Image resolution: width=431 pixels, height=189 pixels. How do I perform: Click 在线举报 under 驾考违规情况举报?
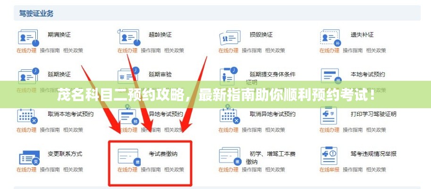click(330, 170)
